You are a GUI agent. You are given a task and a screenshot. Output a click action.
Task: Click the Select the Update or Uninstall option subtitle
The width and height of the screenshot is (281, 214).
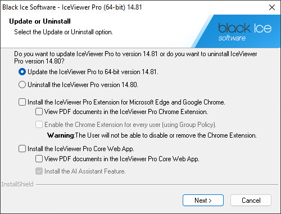64,32
